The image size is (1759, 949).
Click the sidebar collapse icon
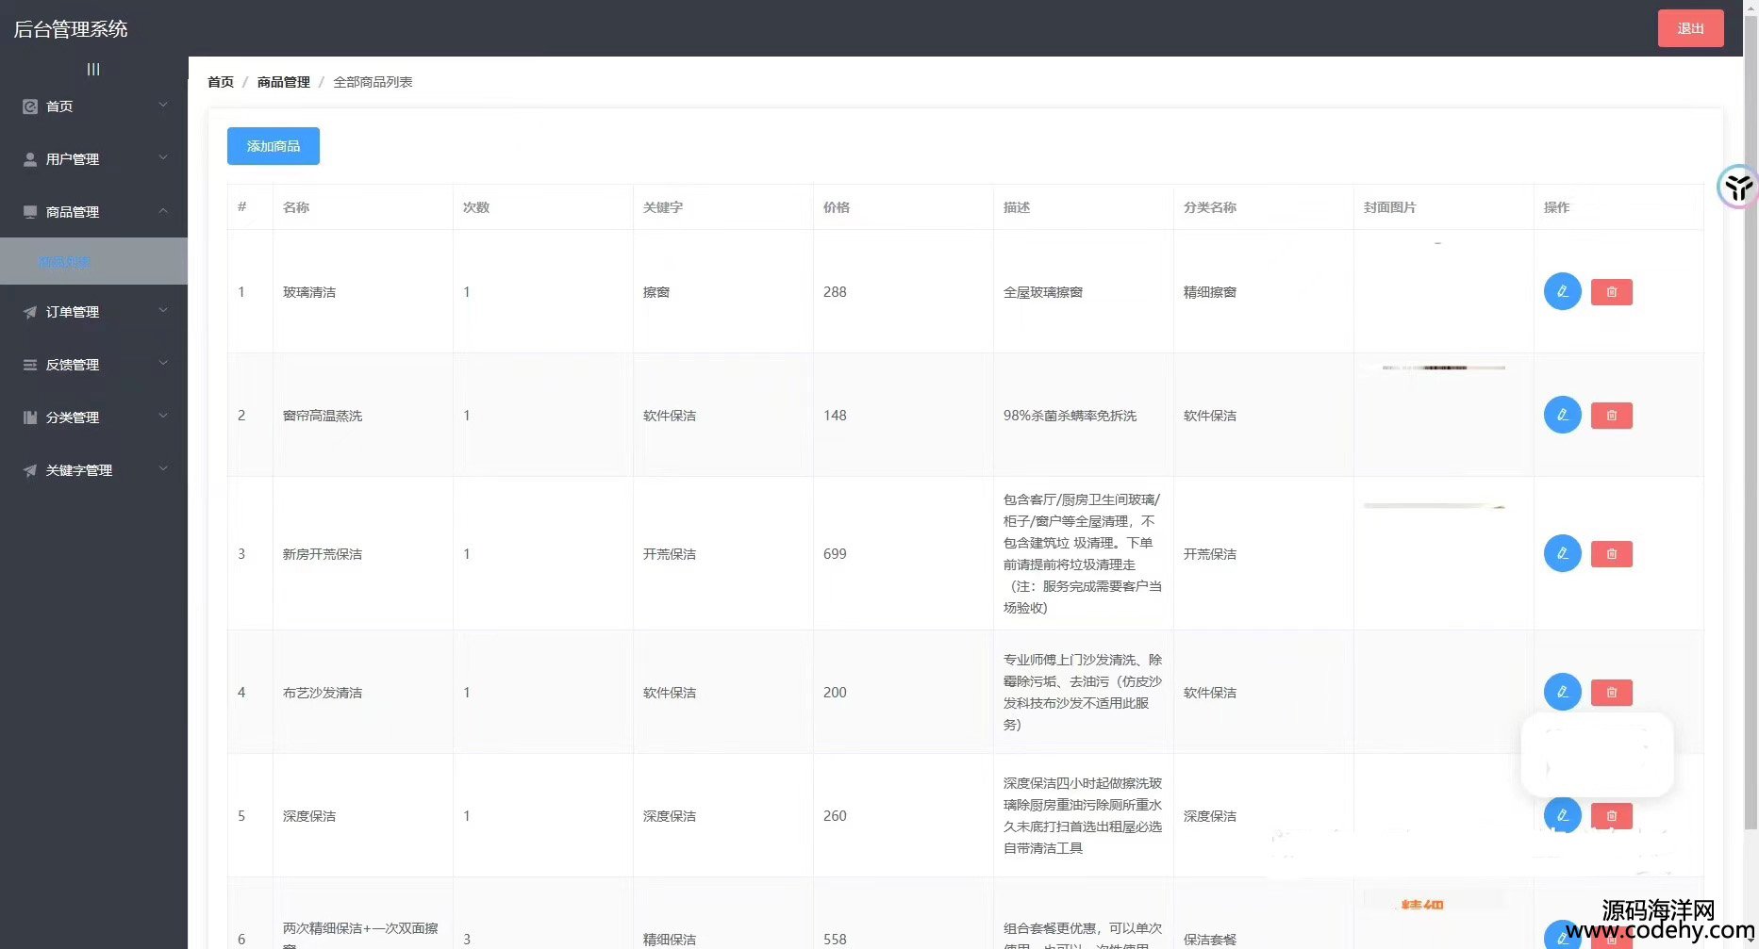(x=93, y=69)
